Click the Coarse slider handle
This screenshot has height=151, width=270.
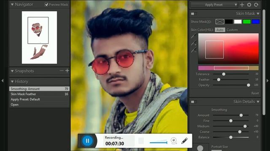coord(240,132)
